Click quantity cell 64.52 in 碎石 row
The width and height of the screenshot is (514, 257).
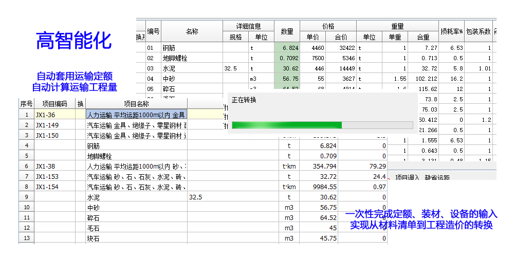tap(318, 217)
